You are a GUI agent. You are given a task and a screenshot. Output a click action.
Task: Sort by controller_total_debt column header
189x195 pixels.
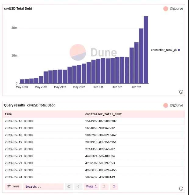tap(103, 114)
